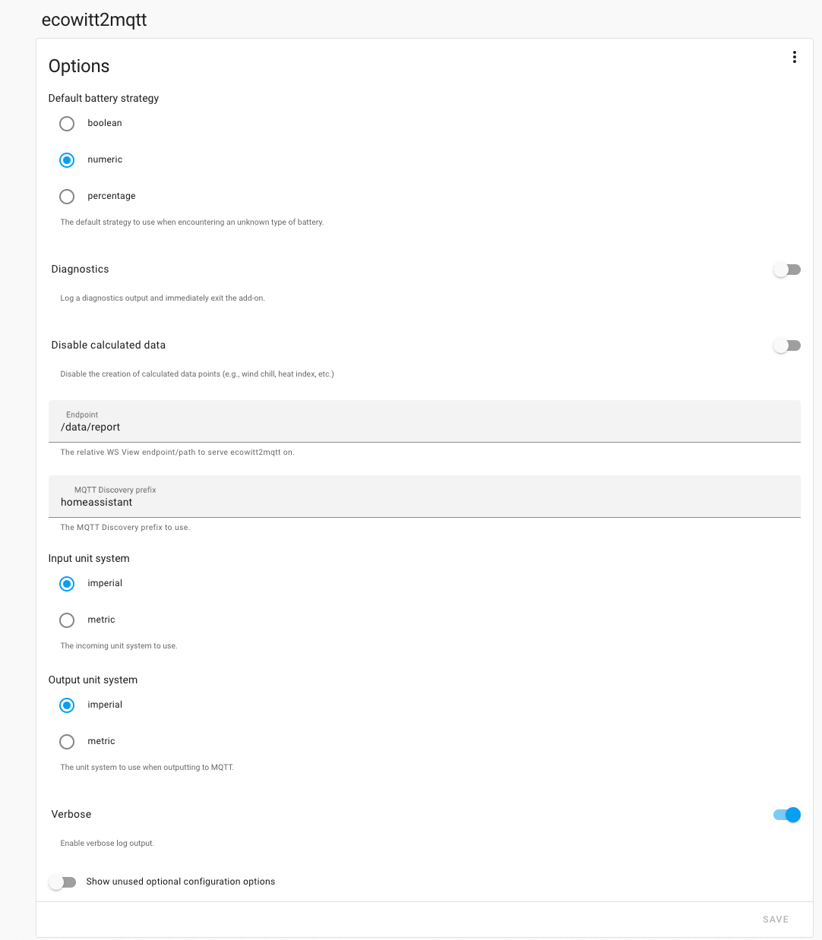Keep numeric battery strategy selected
Screen dimensions: 822x940
[66, 159]
